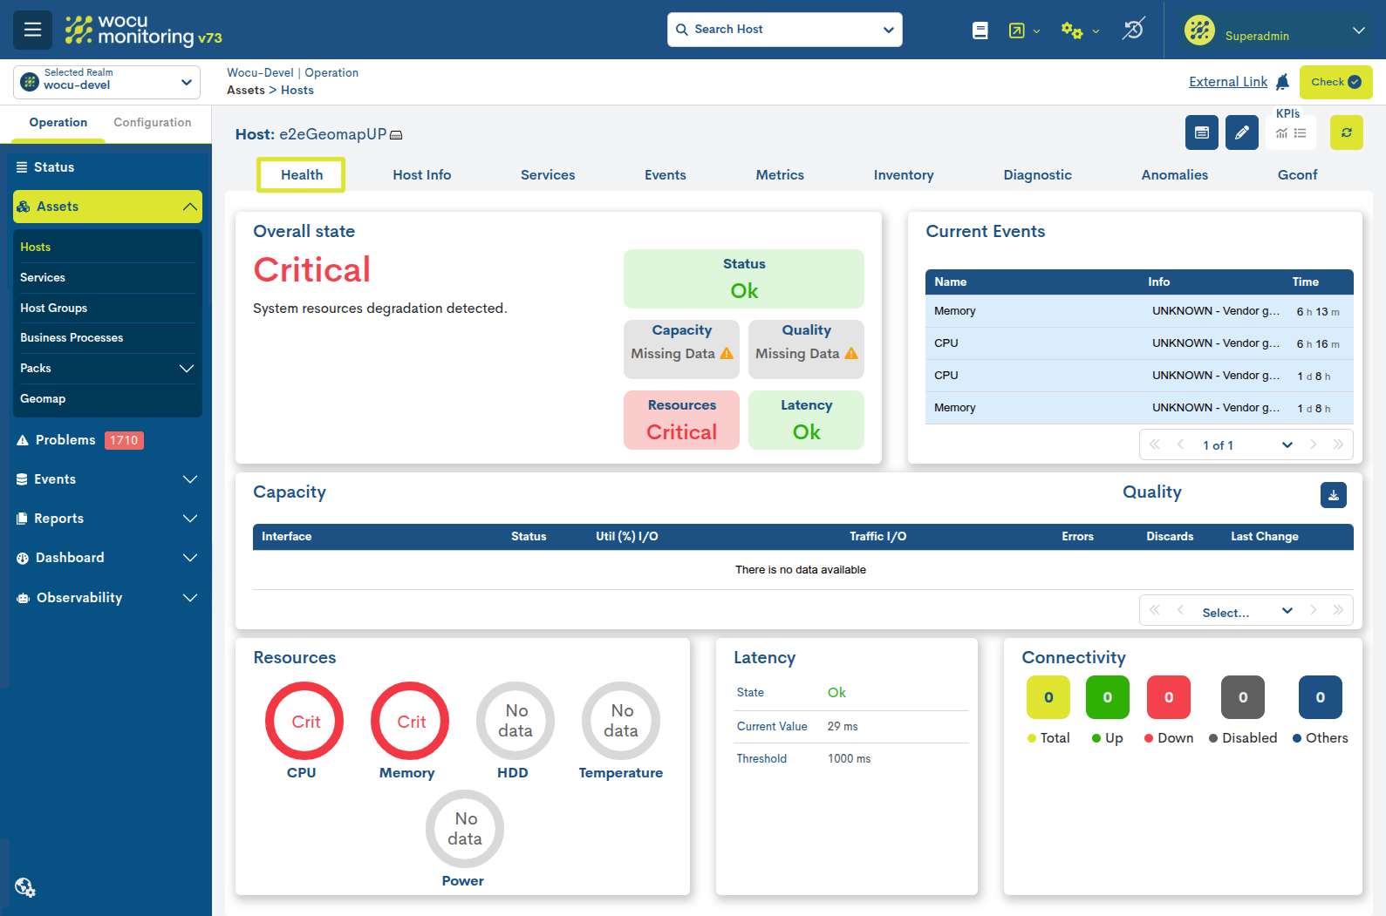Image resolution: width=1386 pixels, height=916 pixels.
Task: Switch to the Metrics tab
Action: coord(780,175)
